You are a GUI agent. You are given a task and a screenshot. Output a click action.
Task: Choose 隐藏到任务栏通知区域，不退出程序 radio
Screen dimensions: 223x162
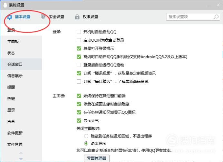(86, 136)
